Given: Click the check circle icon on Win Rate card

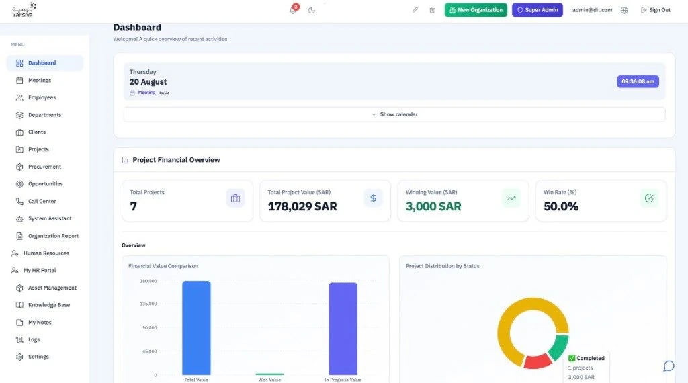Looking at the screenshot, I should tap(649, 198).
